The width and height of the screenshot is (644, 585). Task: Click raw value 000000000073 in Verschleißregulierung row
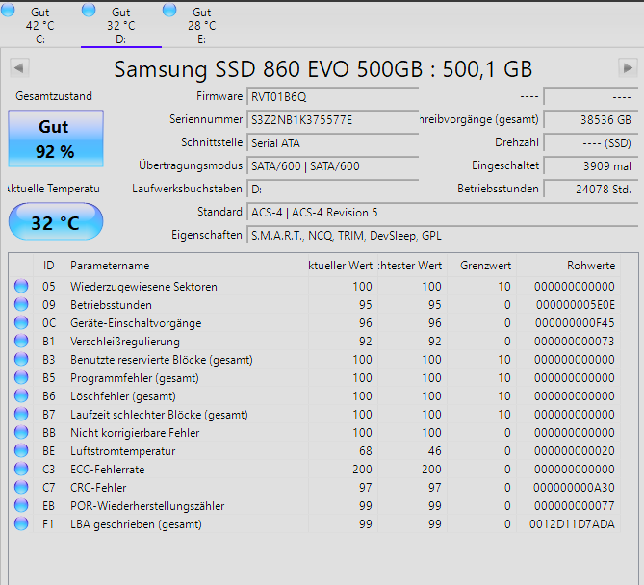click(x=574, y=342)
